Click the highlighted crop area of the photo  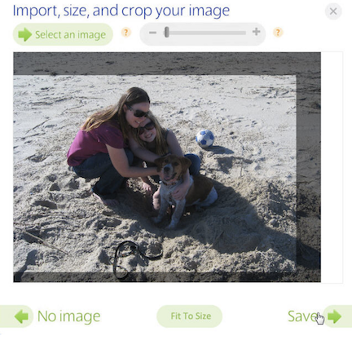point(155,174)
